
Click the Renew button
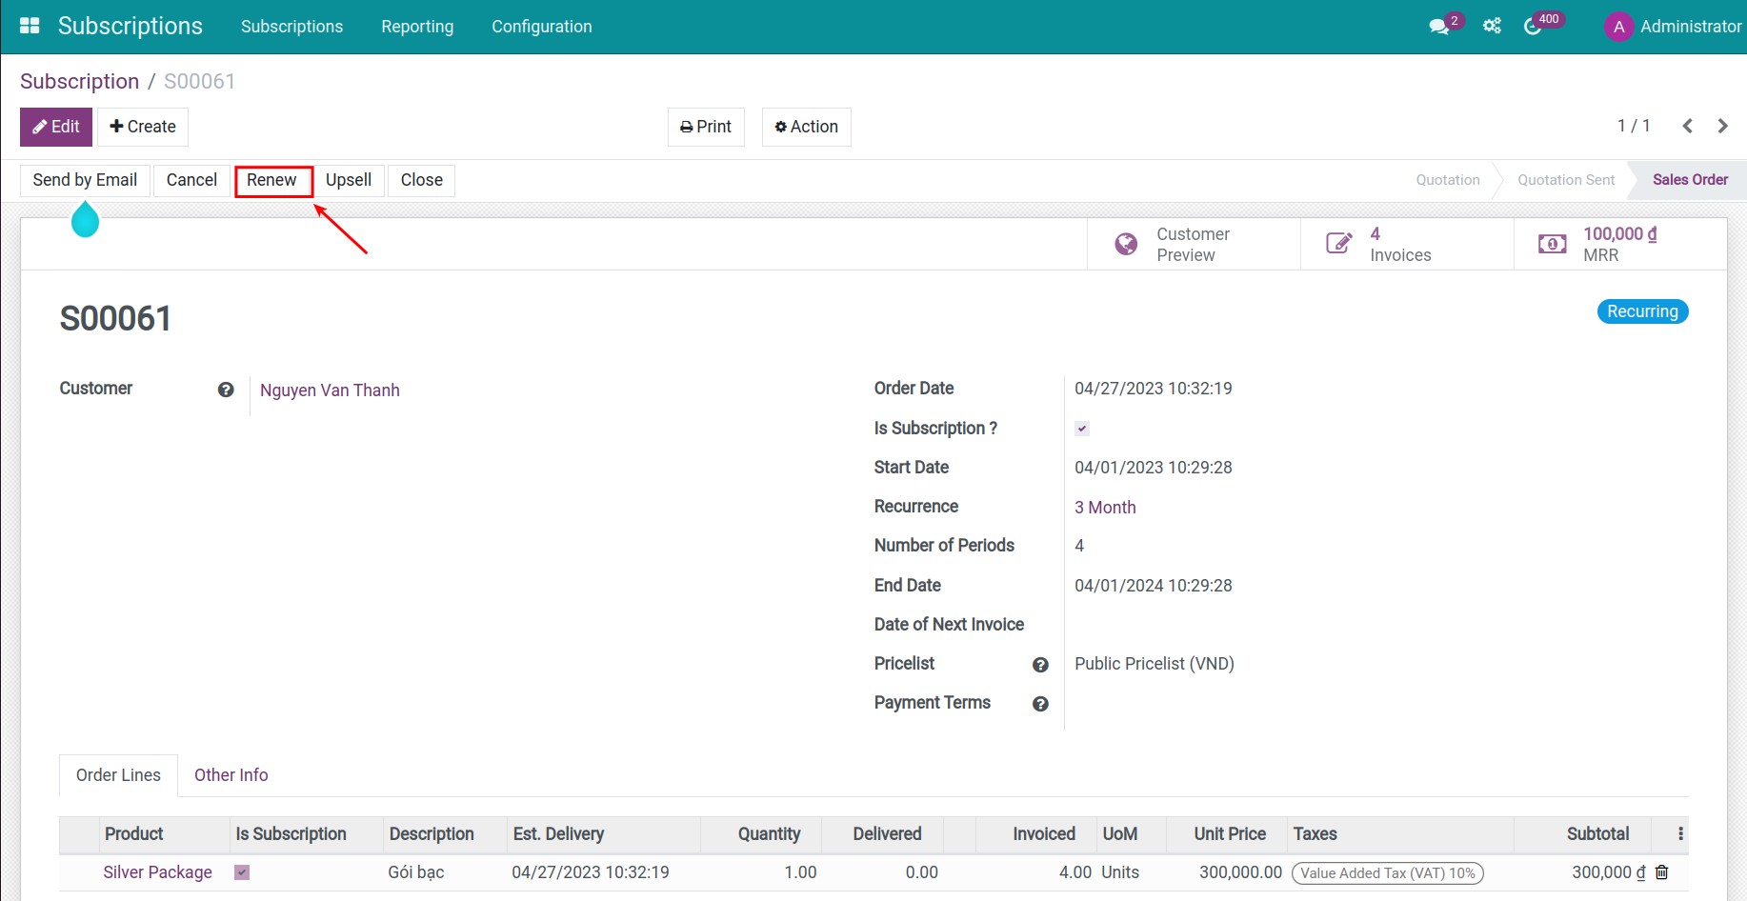pos(272,180)
